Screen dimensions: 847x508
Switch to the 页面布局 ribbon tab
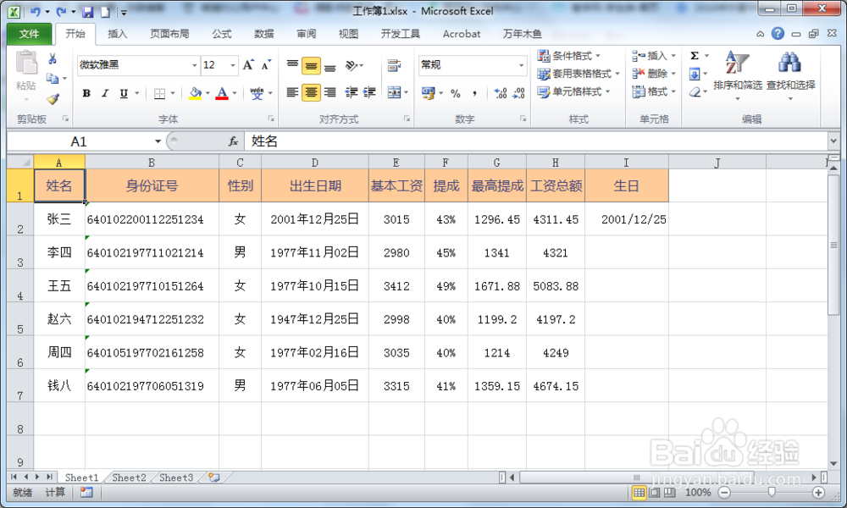(169, 34)
